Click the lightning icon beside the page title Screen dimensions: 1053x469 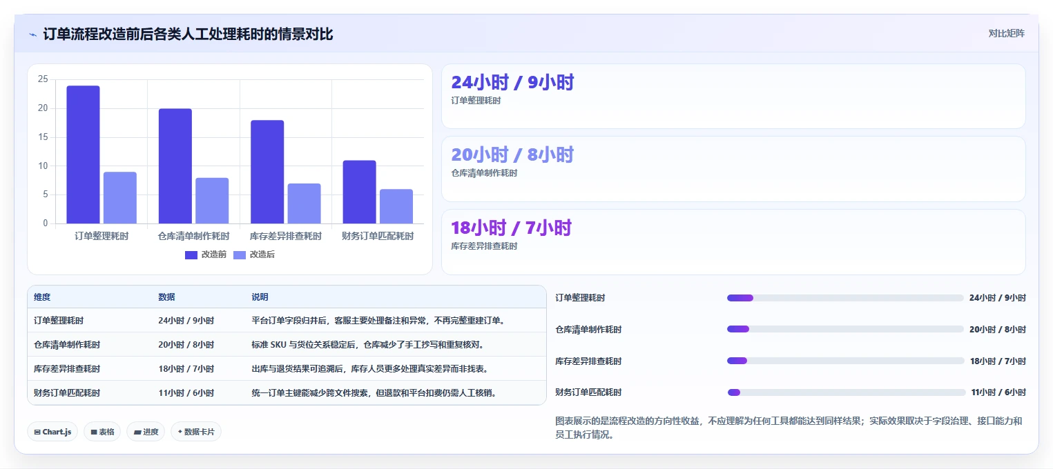(33, 34)
